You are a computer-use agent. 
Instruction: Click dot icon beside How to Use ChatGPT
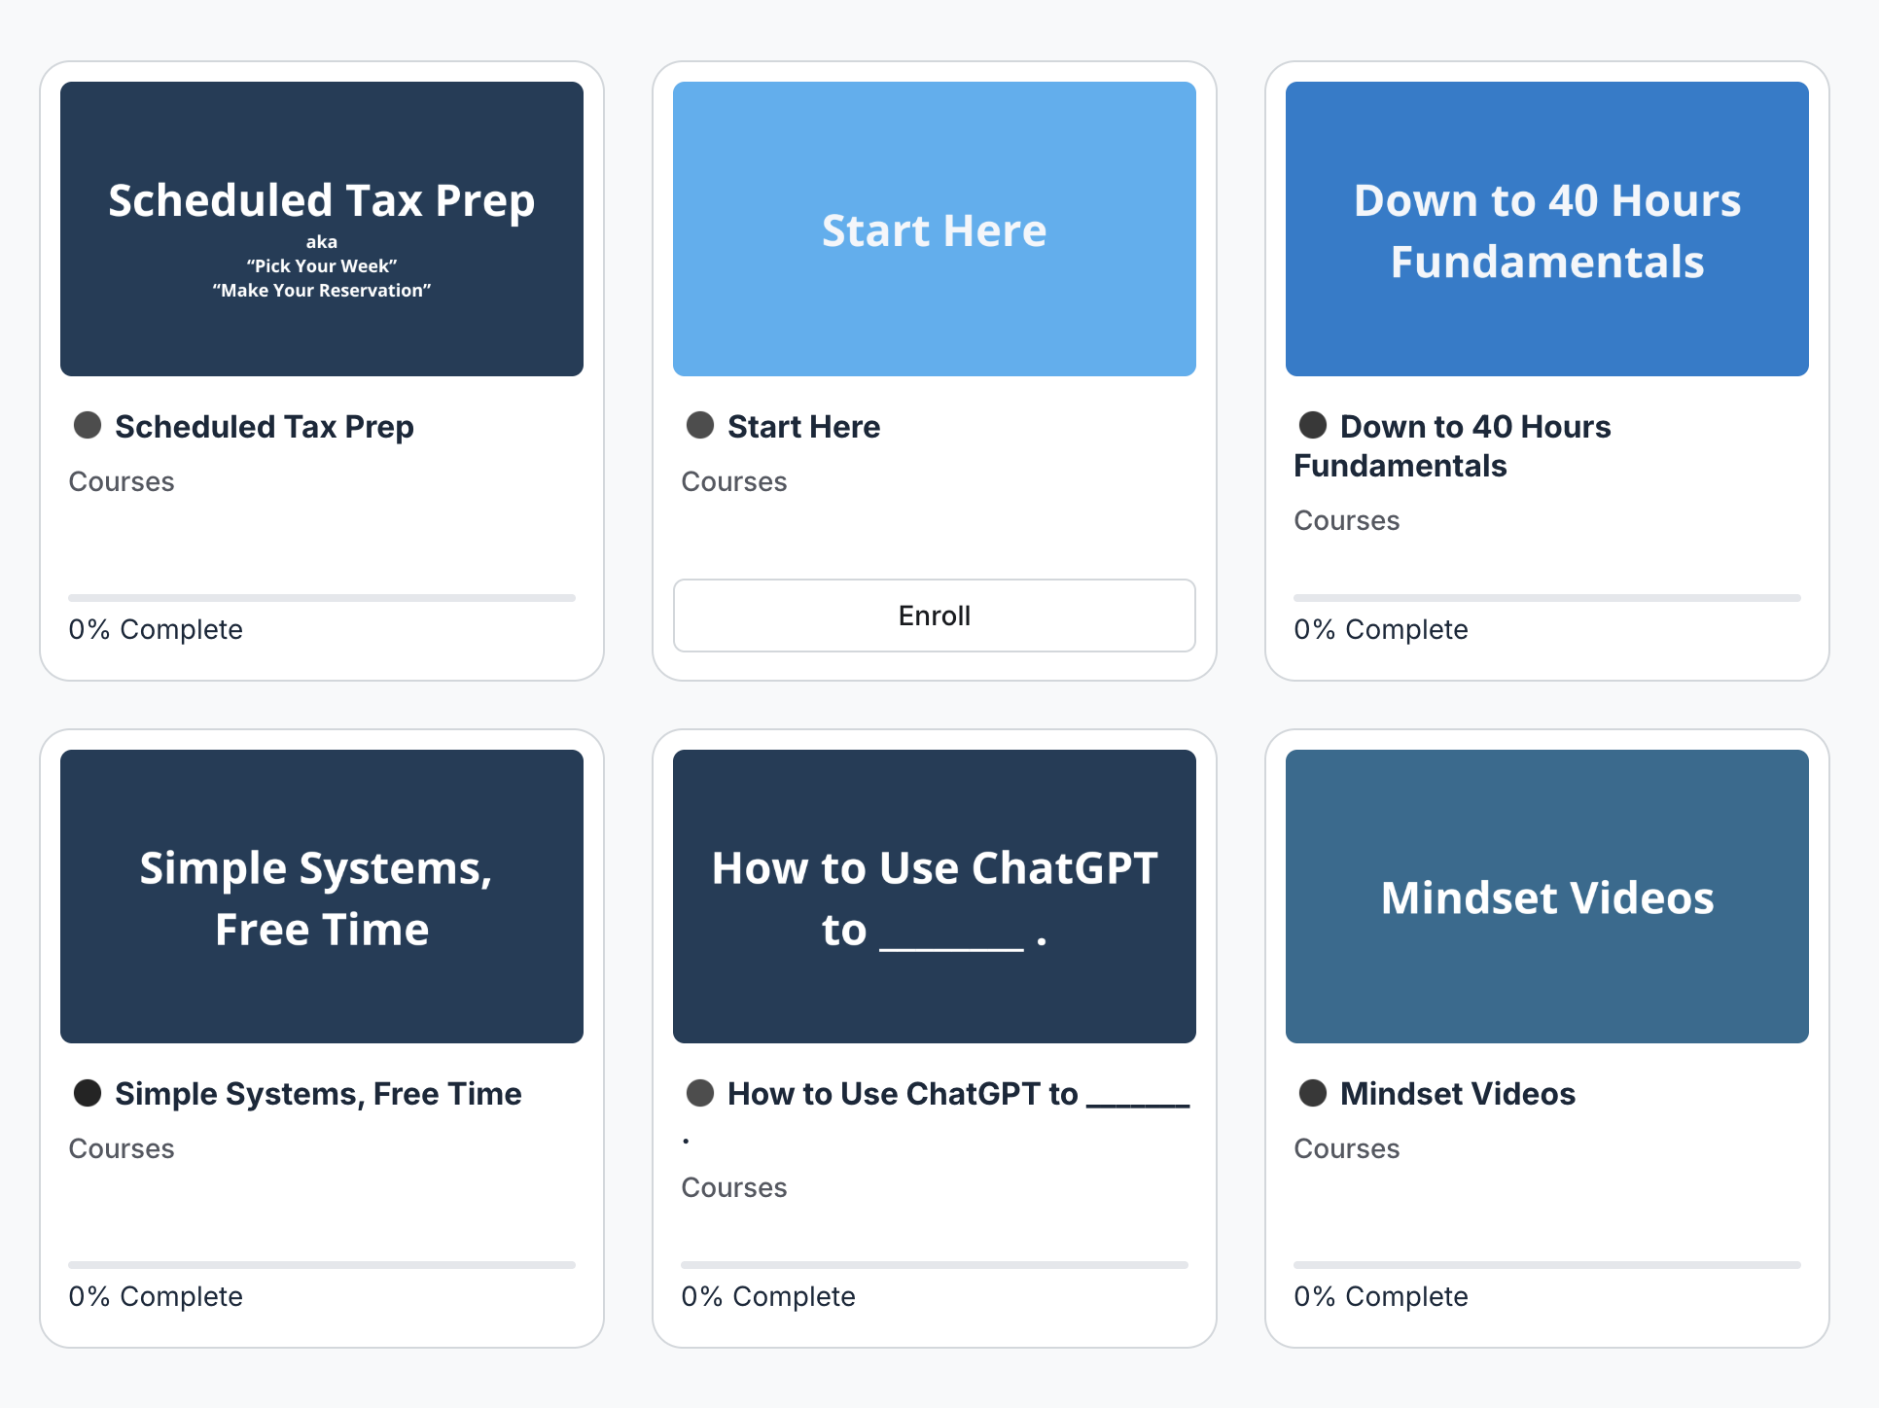700,1093
